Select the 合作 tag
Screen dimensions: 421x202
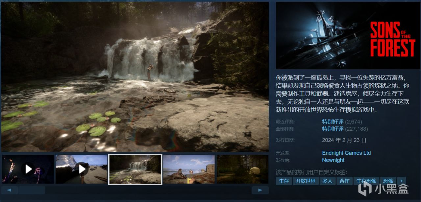[x=344, y=181]
